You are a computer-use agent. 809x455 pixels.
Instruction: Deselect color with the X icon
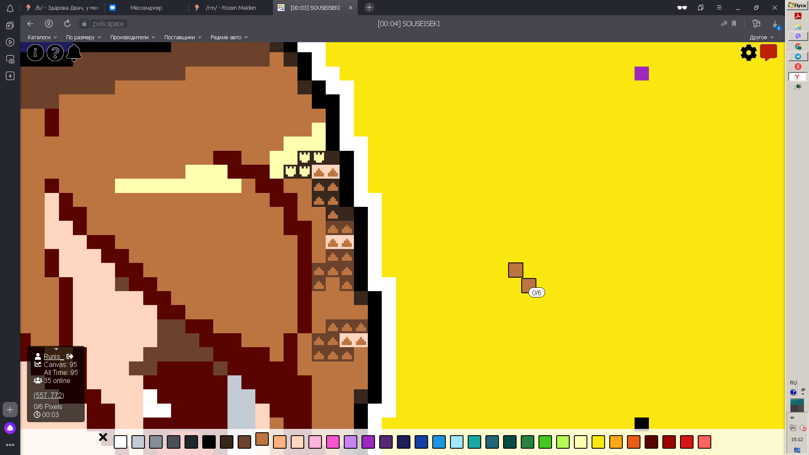[103, 437]
